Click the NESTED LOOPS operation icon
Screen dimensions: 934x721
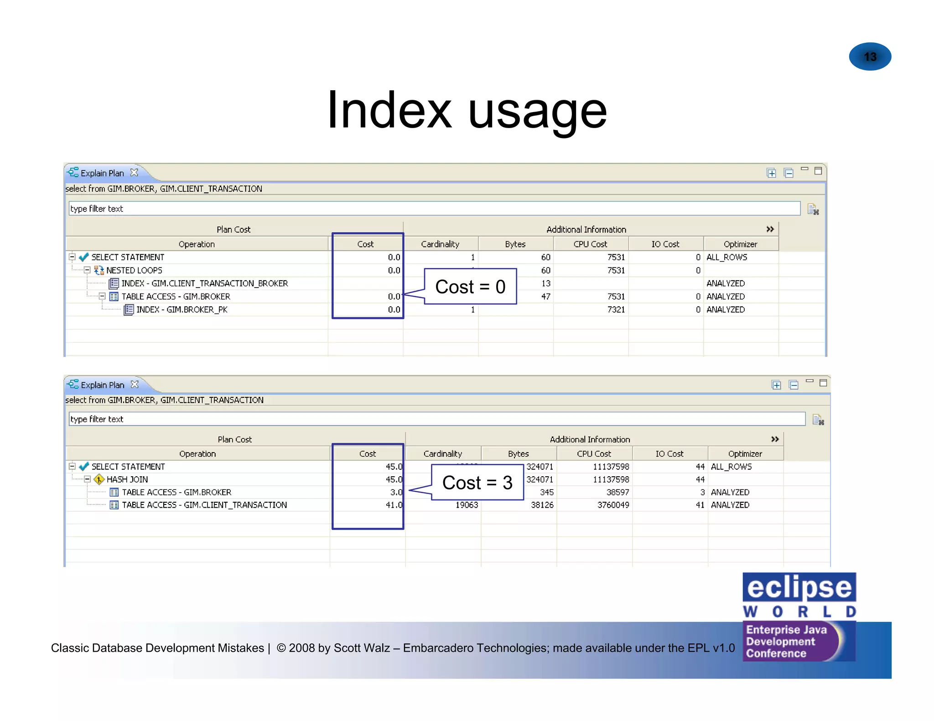coord(99,270)
